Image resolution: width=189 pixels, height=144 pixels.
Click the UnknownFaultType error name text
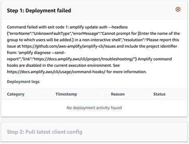tap(52, 34)
